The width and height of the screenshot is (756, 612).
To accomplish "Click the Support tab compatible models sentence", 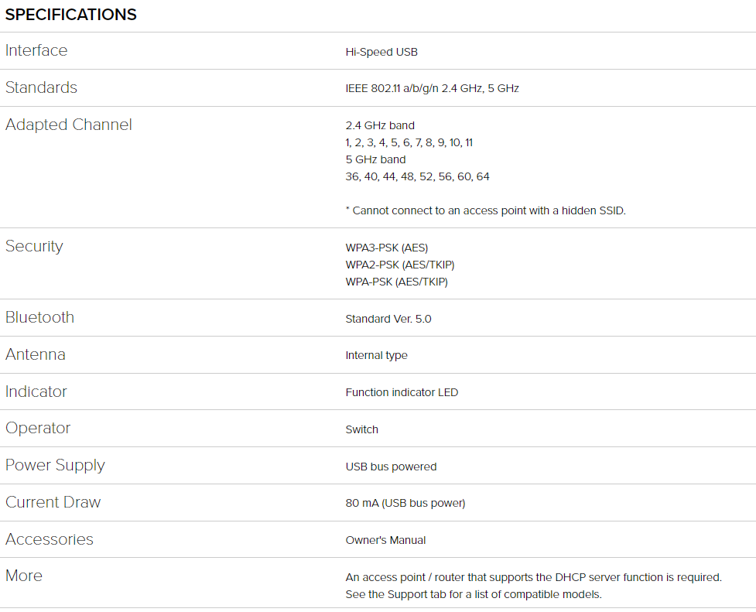I will [x=474, y=594].
